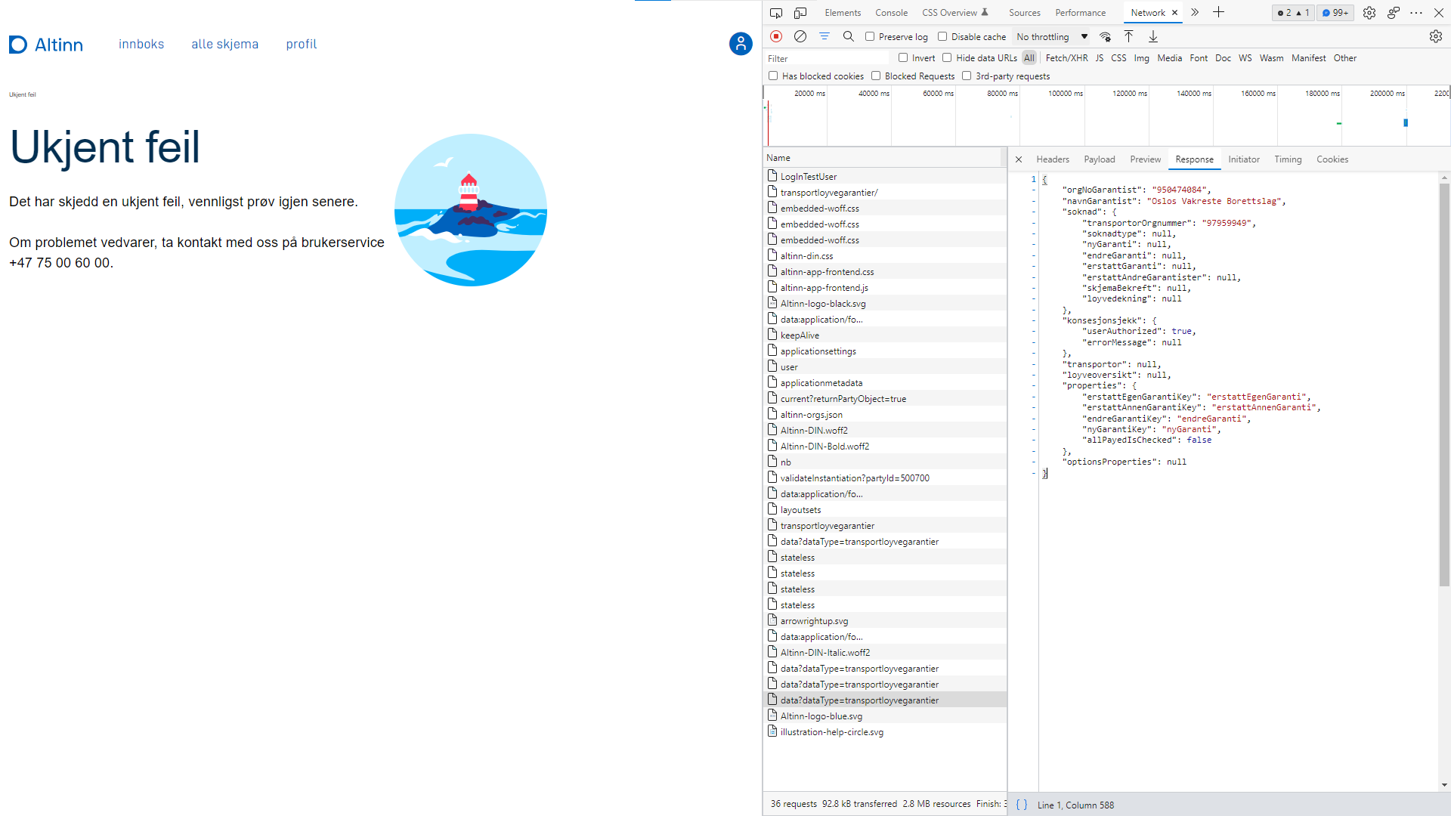Open the DevTools three-dot customize menu
This screenshot has height=816, width=1451.
click(x=1416, y=13)
